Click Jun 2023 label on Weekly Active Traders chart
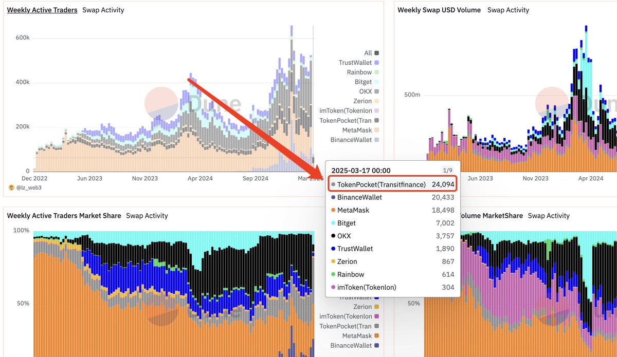Screen dimensions: 617x357 click(x=89, y=178)
